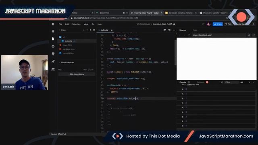Click the refresh icon beside the avatar
This screenshot has width=258, height=145.
click(x=203, y=24)
